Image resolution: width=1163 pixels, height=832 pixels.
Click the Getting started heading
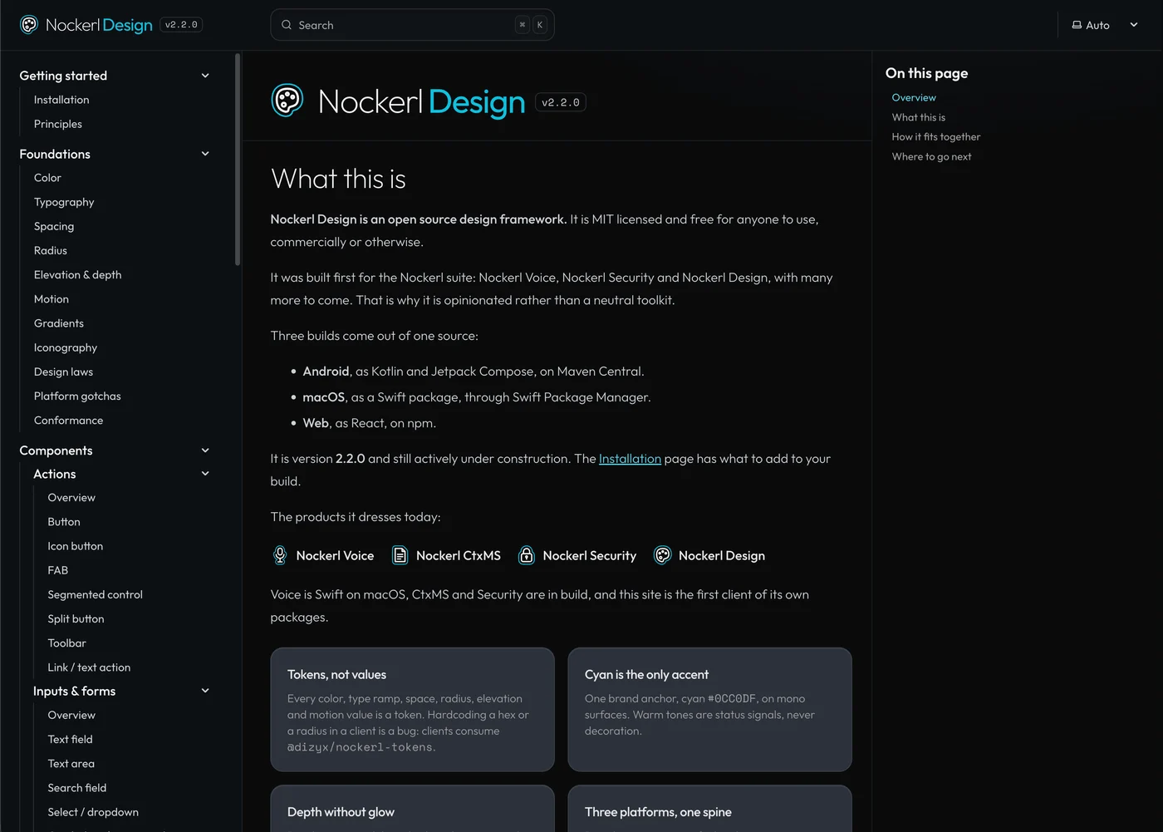coord(63,76)
